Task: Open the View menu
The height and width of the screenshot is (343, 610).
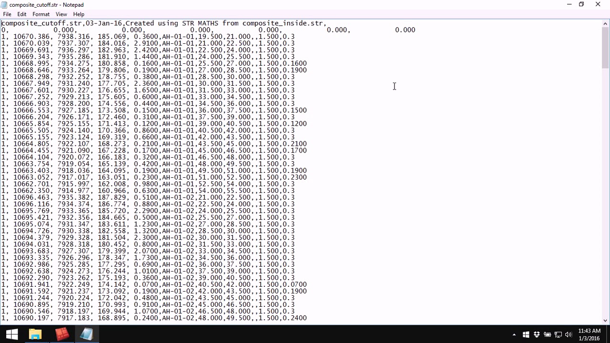Action: coord(61,14)
